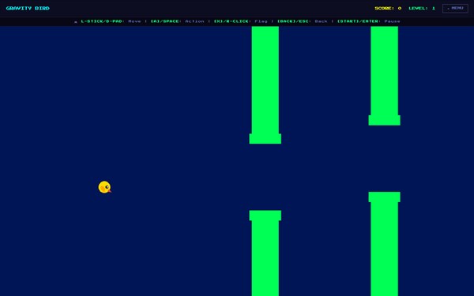Click the [BACK]/ESC: Back hint

[303, 21]
